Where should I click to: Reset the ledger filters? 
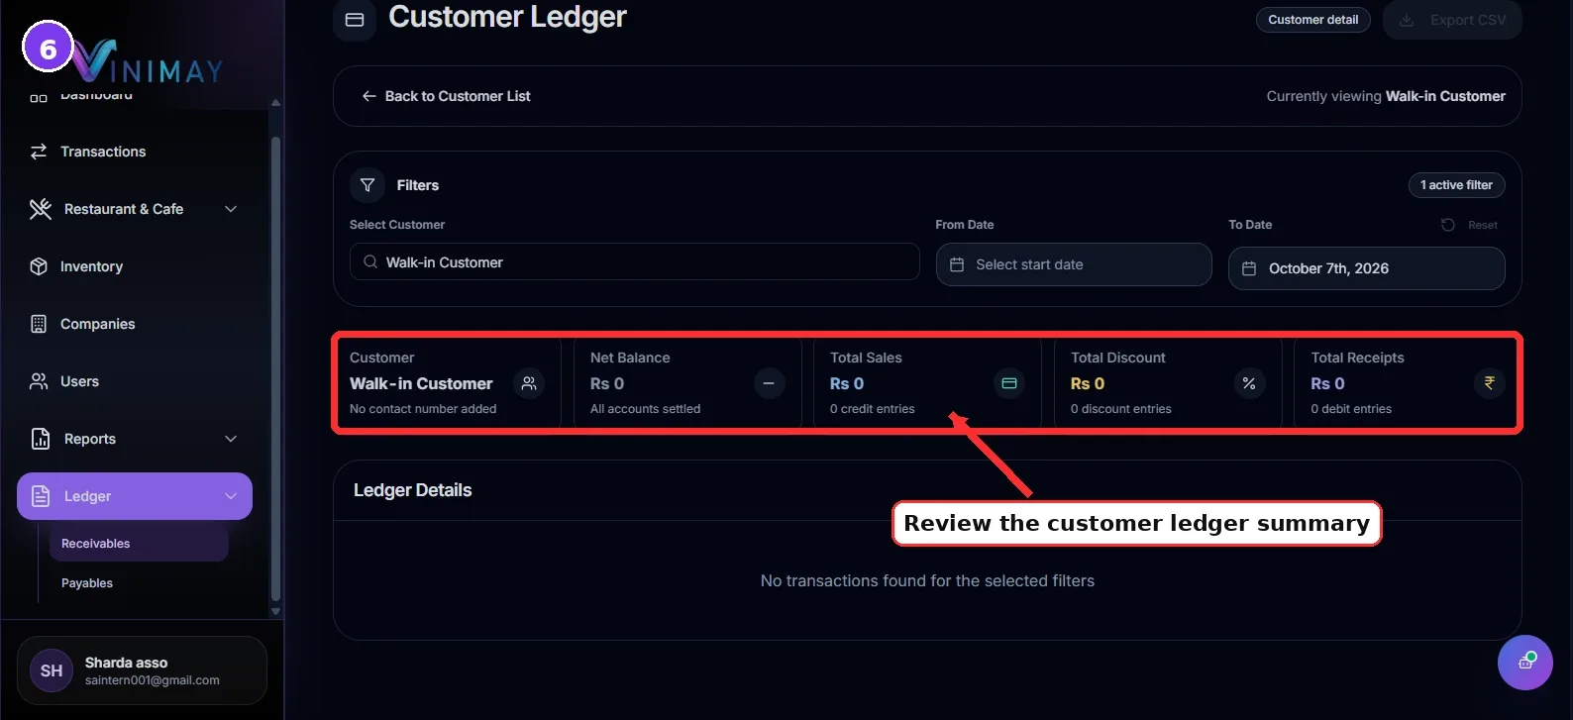1469,225
